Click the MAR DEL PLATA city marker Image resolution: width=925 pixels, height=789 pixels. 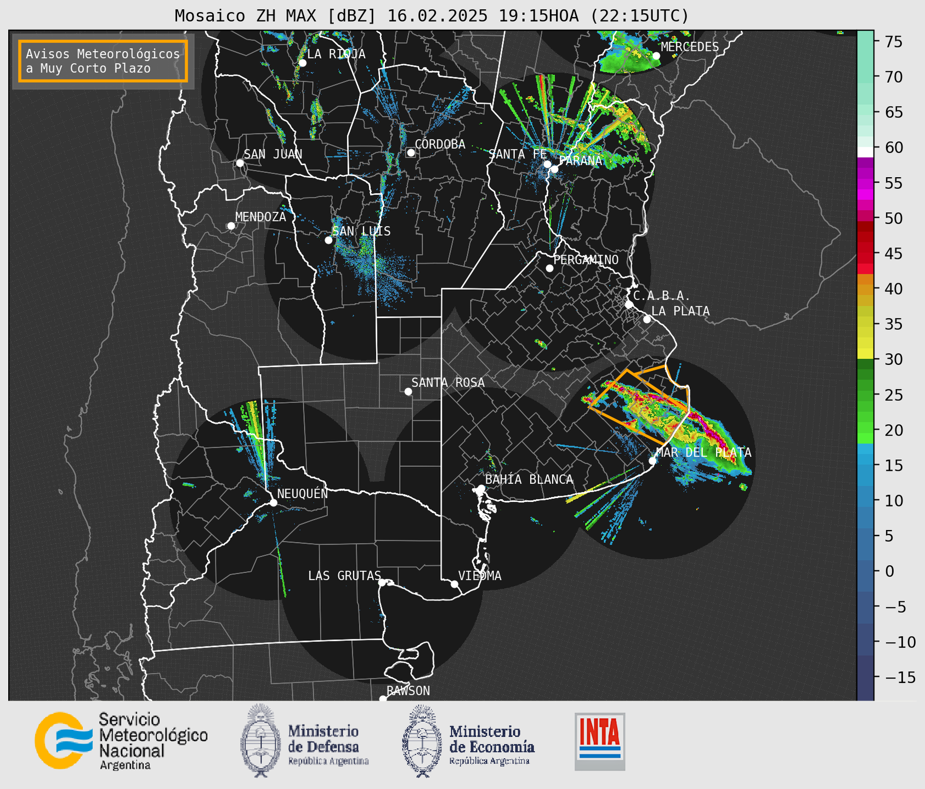(x=652, y=461)
